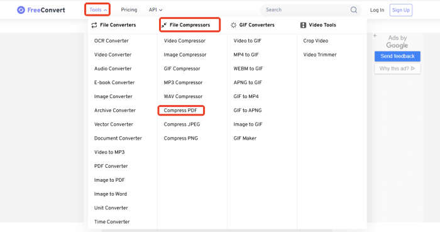Open Document Converter
This screenshot has width=440, height=232.
coord(118,138)
